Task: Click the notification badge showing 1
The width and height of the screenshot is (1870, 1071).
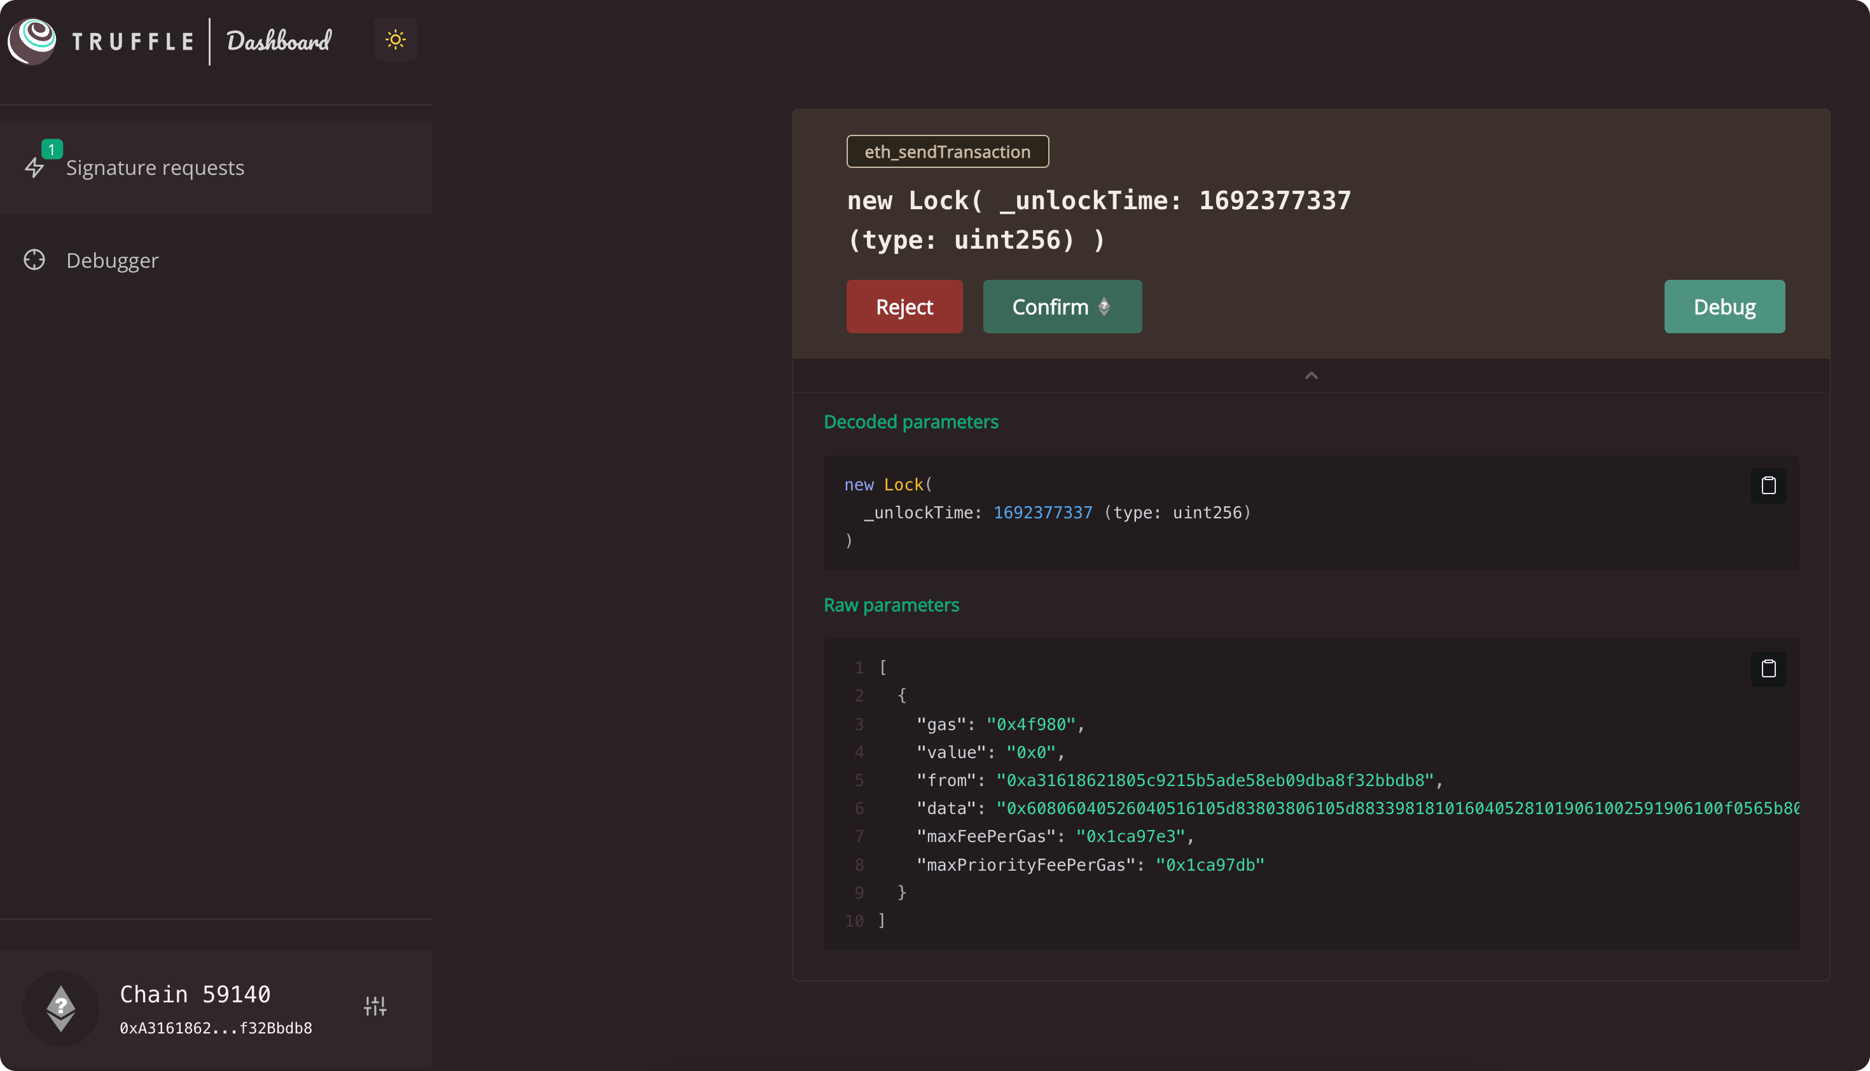Action: pyautogui.click(x=52, y=149)
